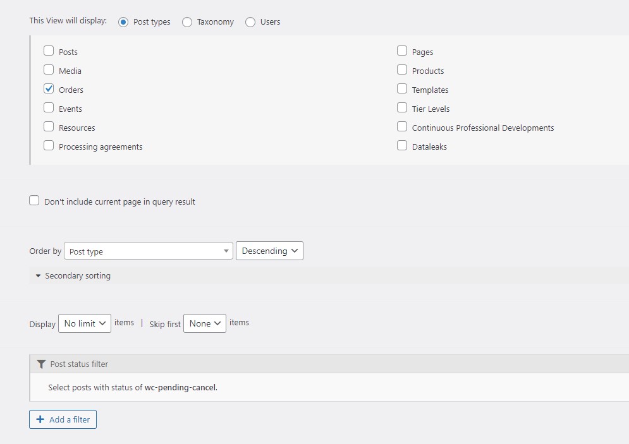This screenshot has height=444, width=629.
Task: Check the Posts checkbox
Action: tap(49, 51)
